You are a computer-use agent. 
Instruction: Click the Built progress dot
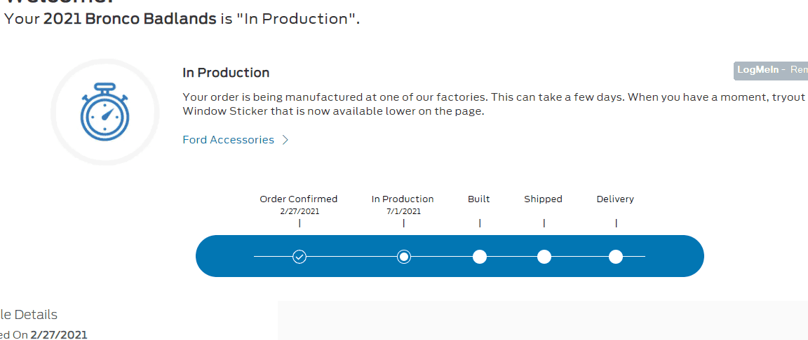point(480,256)
